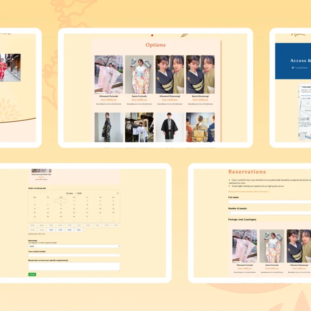Open the Nationality language dropdown showing English
The width and height of the screenshot is (311, 311).
[x=74, y=246]
